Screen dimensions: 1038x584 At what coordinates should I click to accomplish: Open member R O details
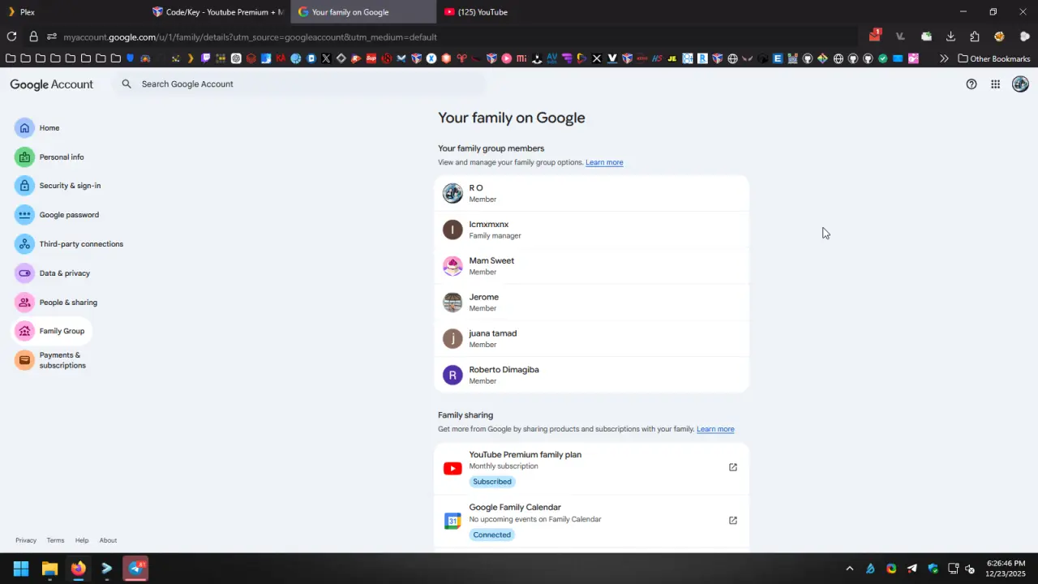point(592,193)
